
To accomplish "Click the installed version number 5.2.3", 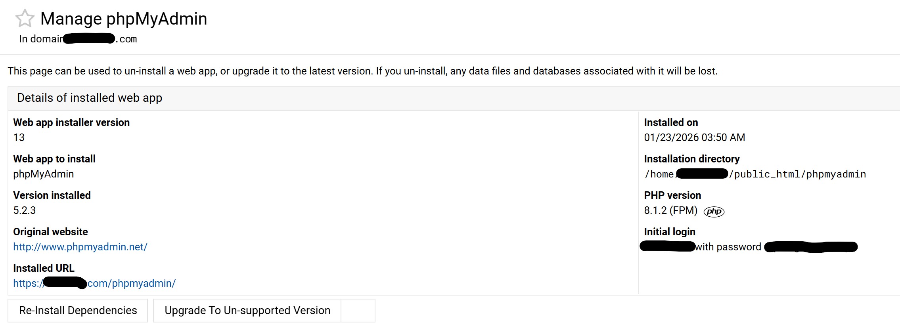I will point(25,210).
